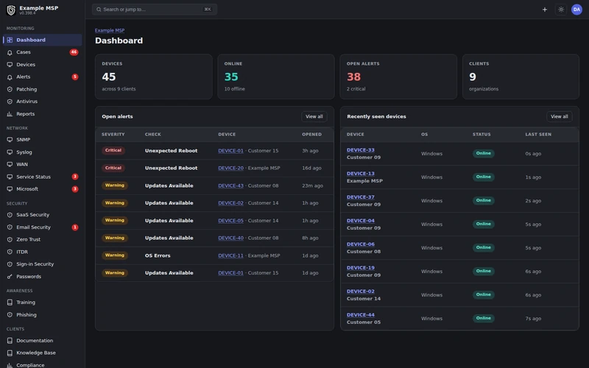Open Compliance in the sidebar
589x368 pixels.
(43, 364)
